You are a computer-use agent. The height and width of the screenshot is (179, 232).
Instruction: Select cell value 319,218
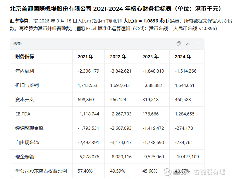coord(150,100)
